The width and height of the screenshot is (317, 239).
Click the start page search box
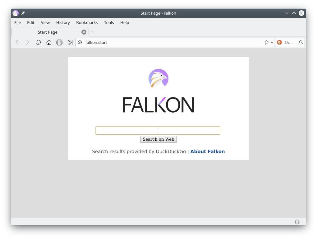point(158,130)
